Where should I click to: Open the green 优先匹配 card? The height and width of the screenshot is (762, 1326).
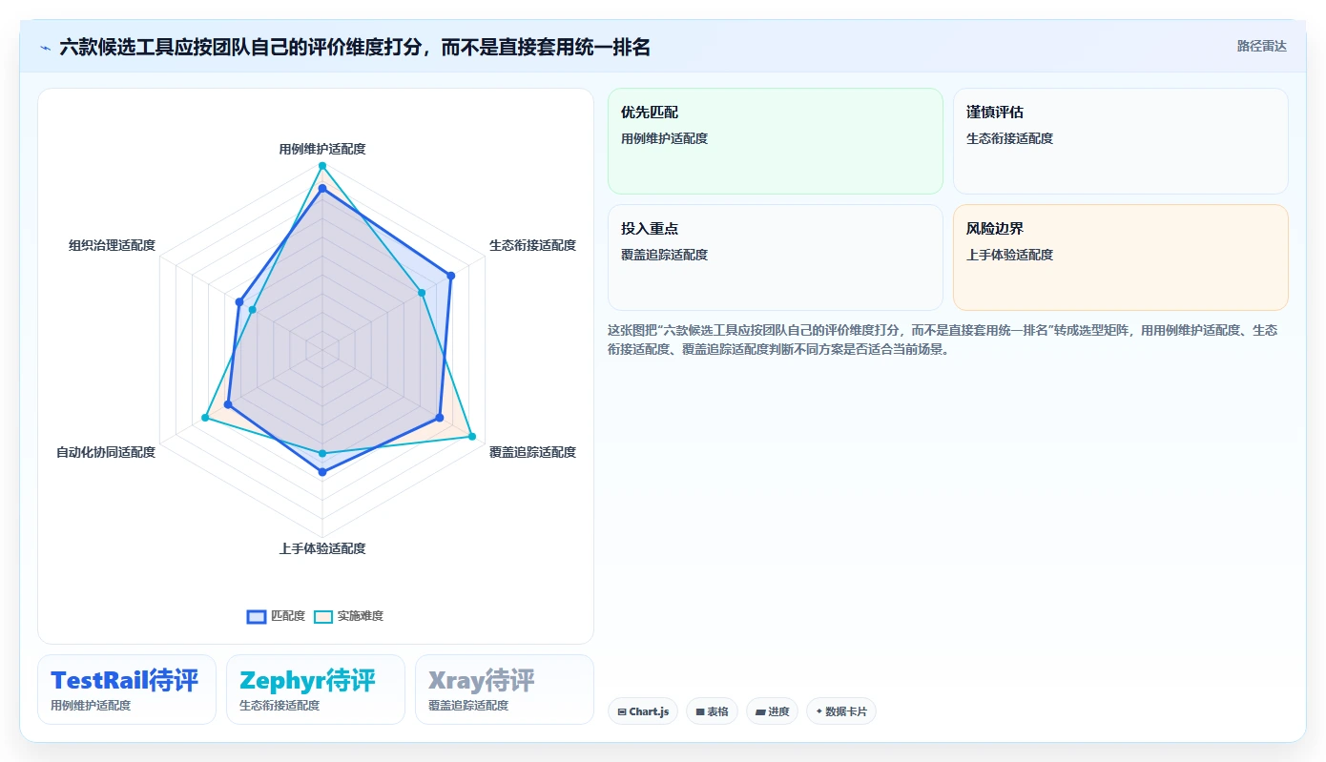776,141
